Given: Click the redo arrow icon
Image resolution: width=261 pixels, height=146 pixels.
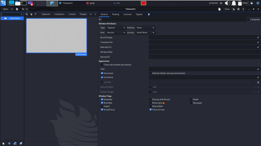Looking at the screenshot, I should pos(27,9).
